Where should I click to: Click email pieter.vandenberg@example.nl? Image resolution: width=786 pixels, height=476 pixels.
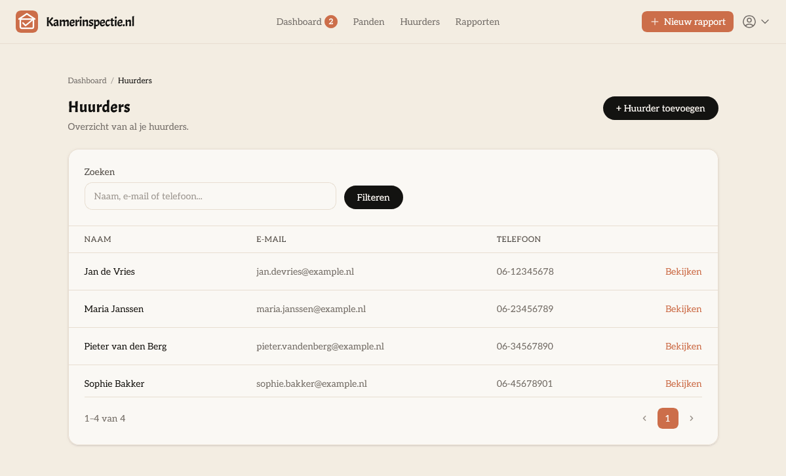[321, 346]
